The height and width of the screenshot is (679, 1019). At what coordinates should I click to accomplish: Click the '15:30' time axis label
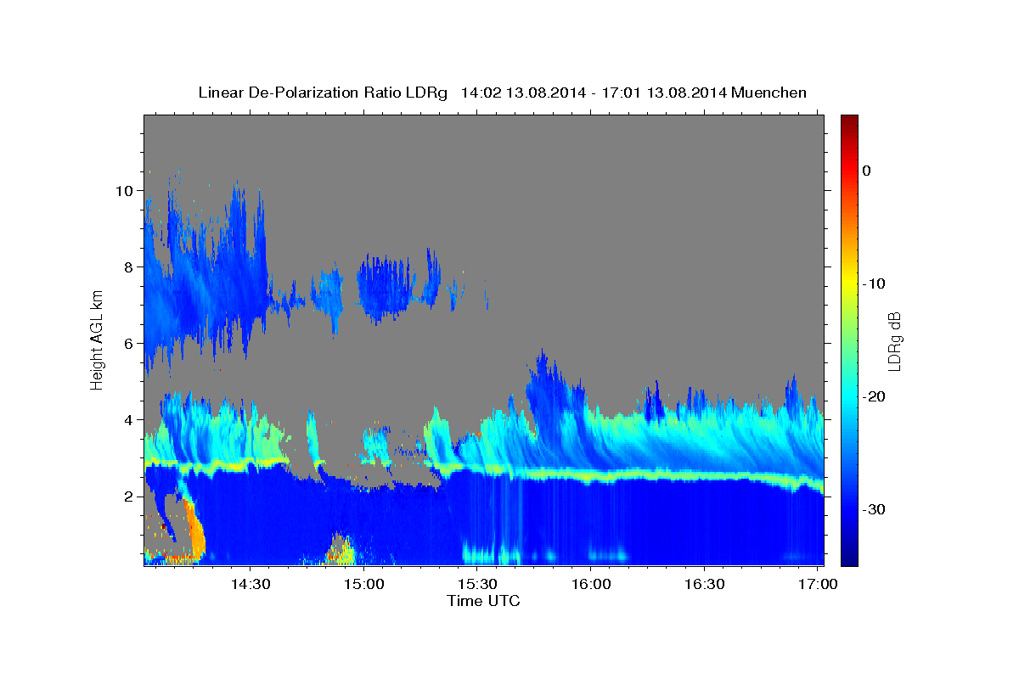click(477, 585)
